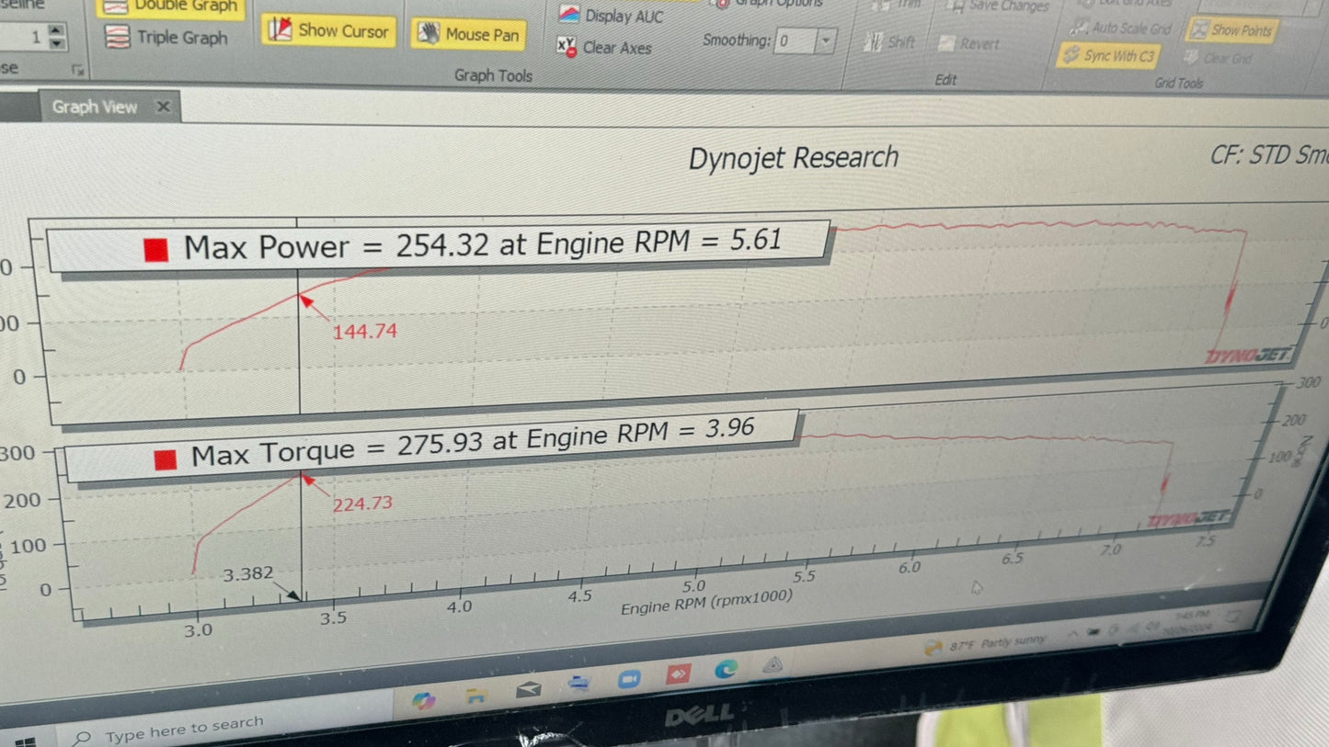The image size is (1329, 747).
Task: Click the Max Torque legend text
Action: click(473, 440)
